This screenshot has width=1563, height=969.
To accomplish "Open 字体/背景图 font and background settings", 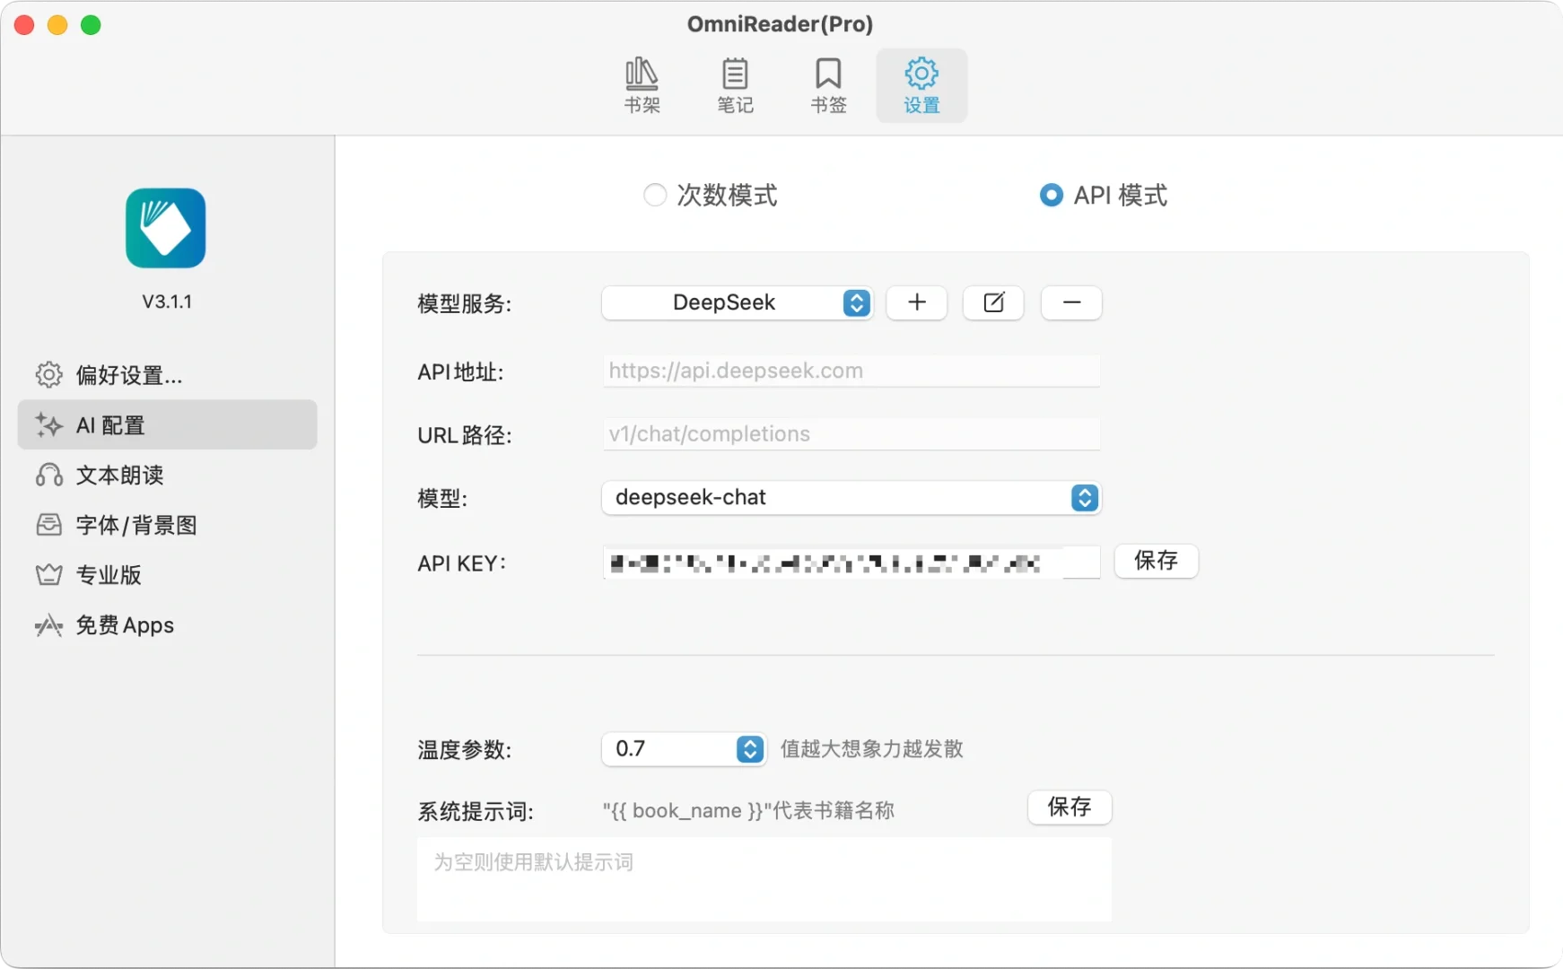I will [x=167, y=525].
